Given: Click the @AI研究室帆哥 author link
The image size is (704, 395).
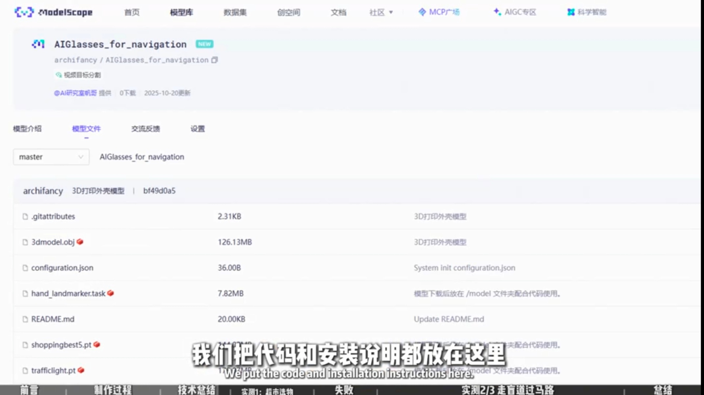Looking at the screenshot, I should click(75, 93).
